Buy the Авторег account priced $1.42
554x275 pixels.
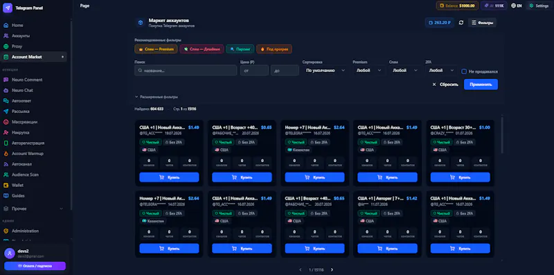(x=388, y=249)
